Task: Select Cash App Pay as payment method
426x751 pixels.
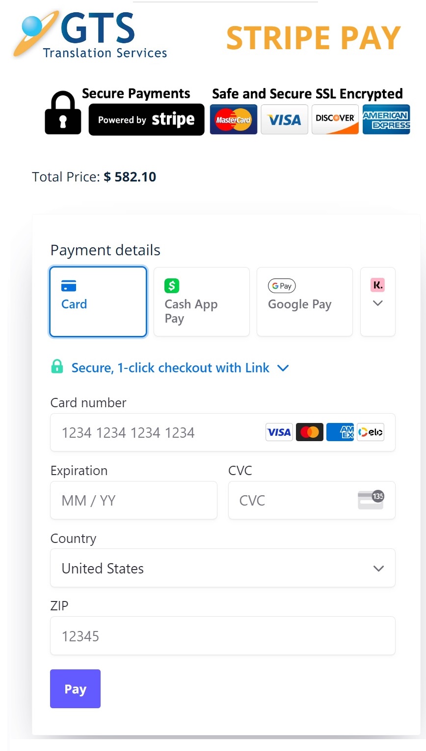Action: [201, 301]
